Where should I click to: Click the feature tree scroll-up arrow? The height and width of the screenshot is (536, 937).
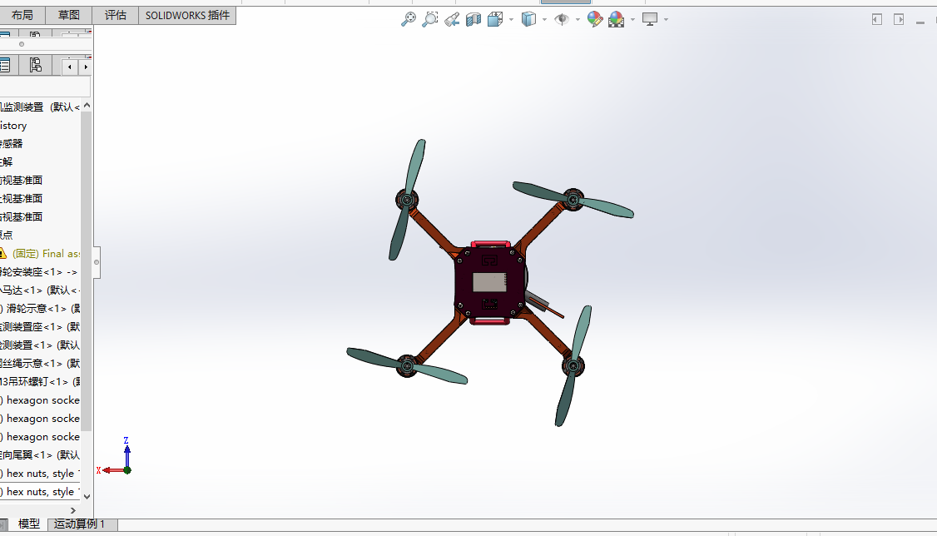(x=87, y=106)
